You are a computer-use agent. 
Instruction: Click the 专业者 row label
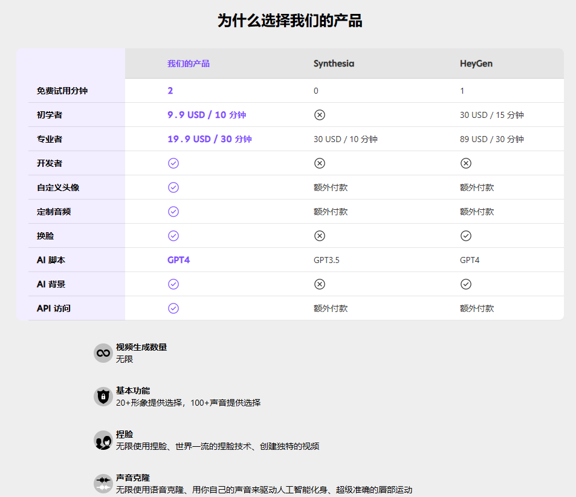(x=50, y=139)
